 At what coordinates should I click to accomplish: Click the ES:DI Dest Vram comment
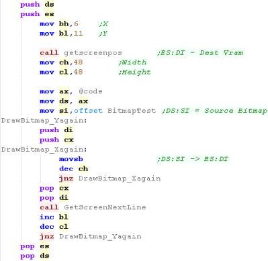[200, 53]
